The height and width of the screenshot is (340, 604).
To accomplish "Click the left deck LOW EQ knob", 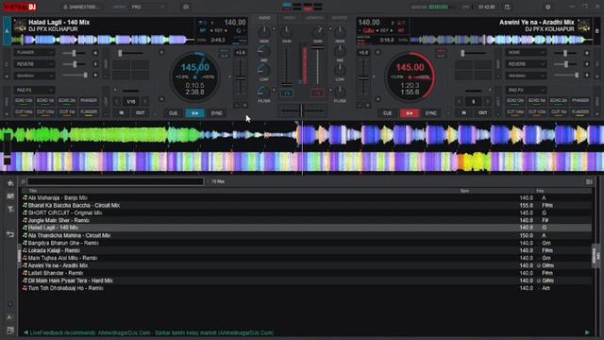I will 264,70.
